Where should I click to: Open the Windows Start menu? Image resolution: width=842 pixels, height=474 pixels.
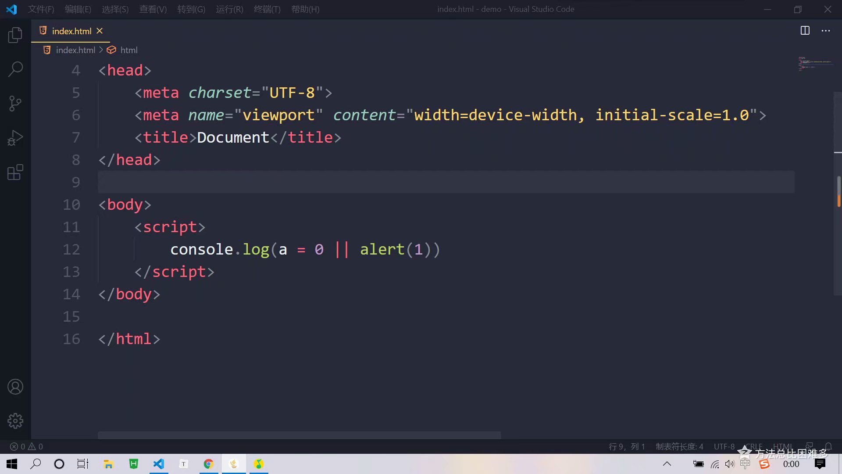click(12, 464)
